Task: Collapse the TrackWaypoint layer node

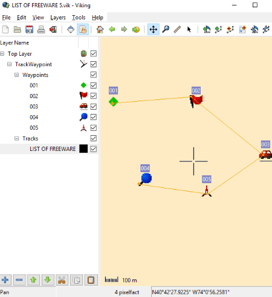Action: tap(9, 64)
